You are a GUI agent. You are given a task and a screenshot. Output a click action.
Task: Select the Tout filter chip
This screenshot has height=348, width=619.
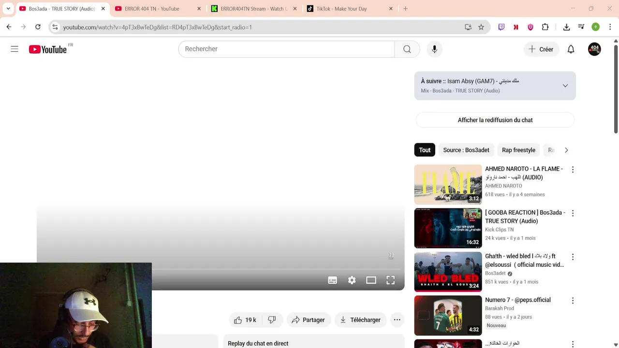425,150
